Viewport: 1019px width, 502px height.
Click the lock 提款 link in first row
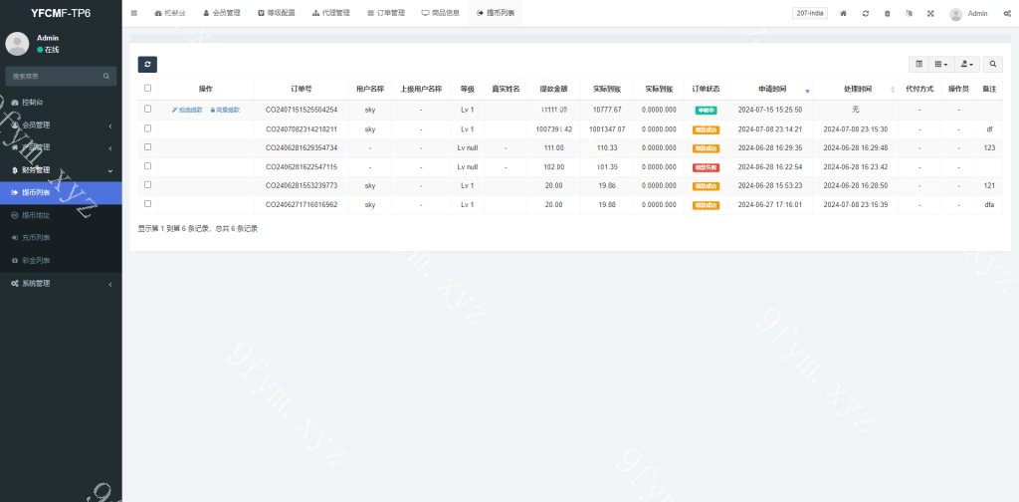(x=225, y=110)
